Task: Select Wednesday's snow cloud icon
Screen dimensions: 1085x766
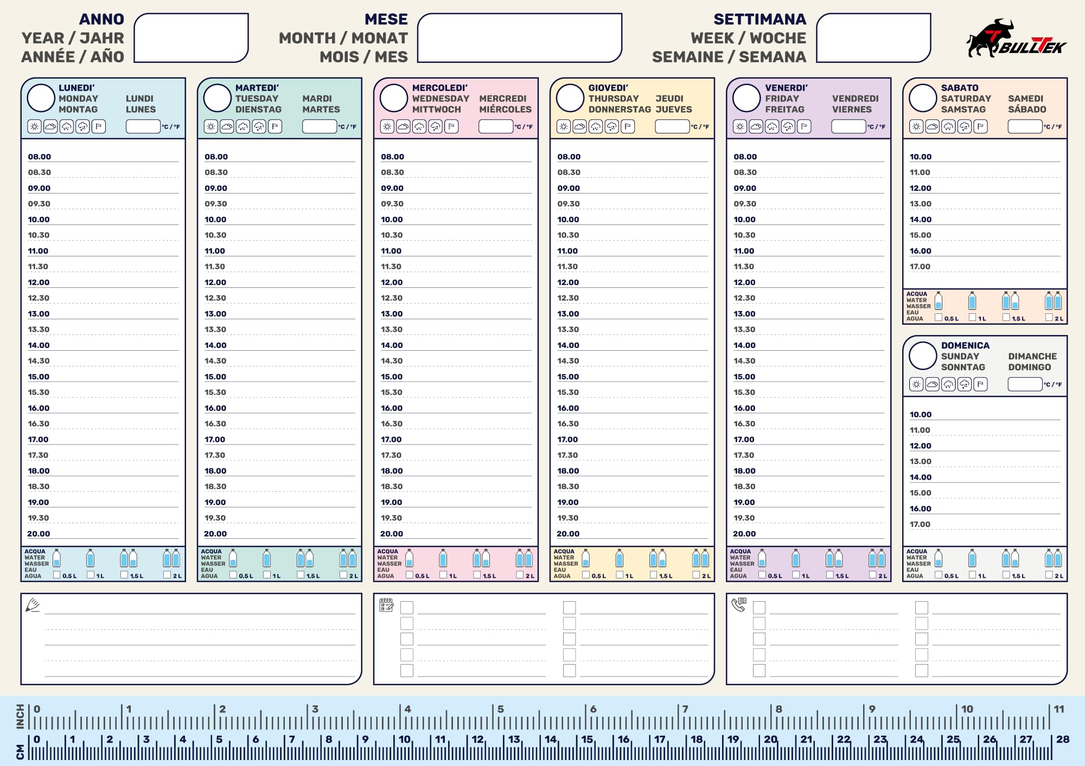Action: pos(435,127)
